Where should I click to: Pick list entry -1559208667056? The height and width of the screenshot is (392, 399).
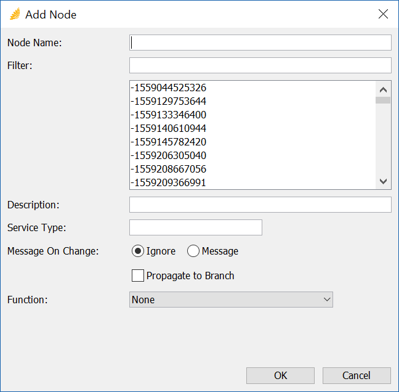click(252, 169)
